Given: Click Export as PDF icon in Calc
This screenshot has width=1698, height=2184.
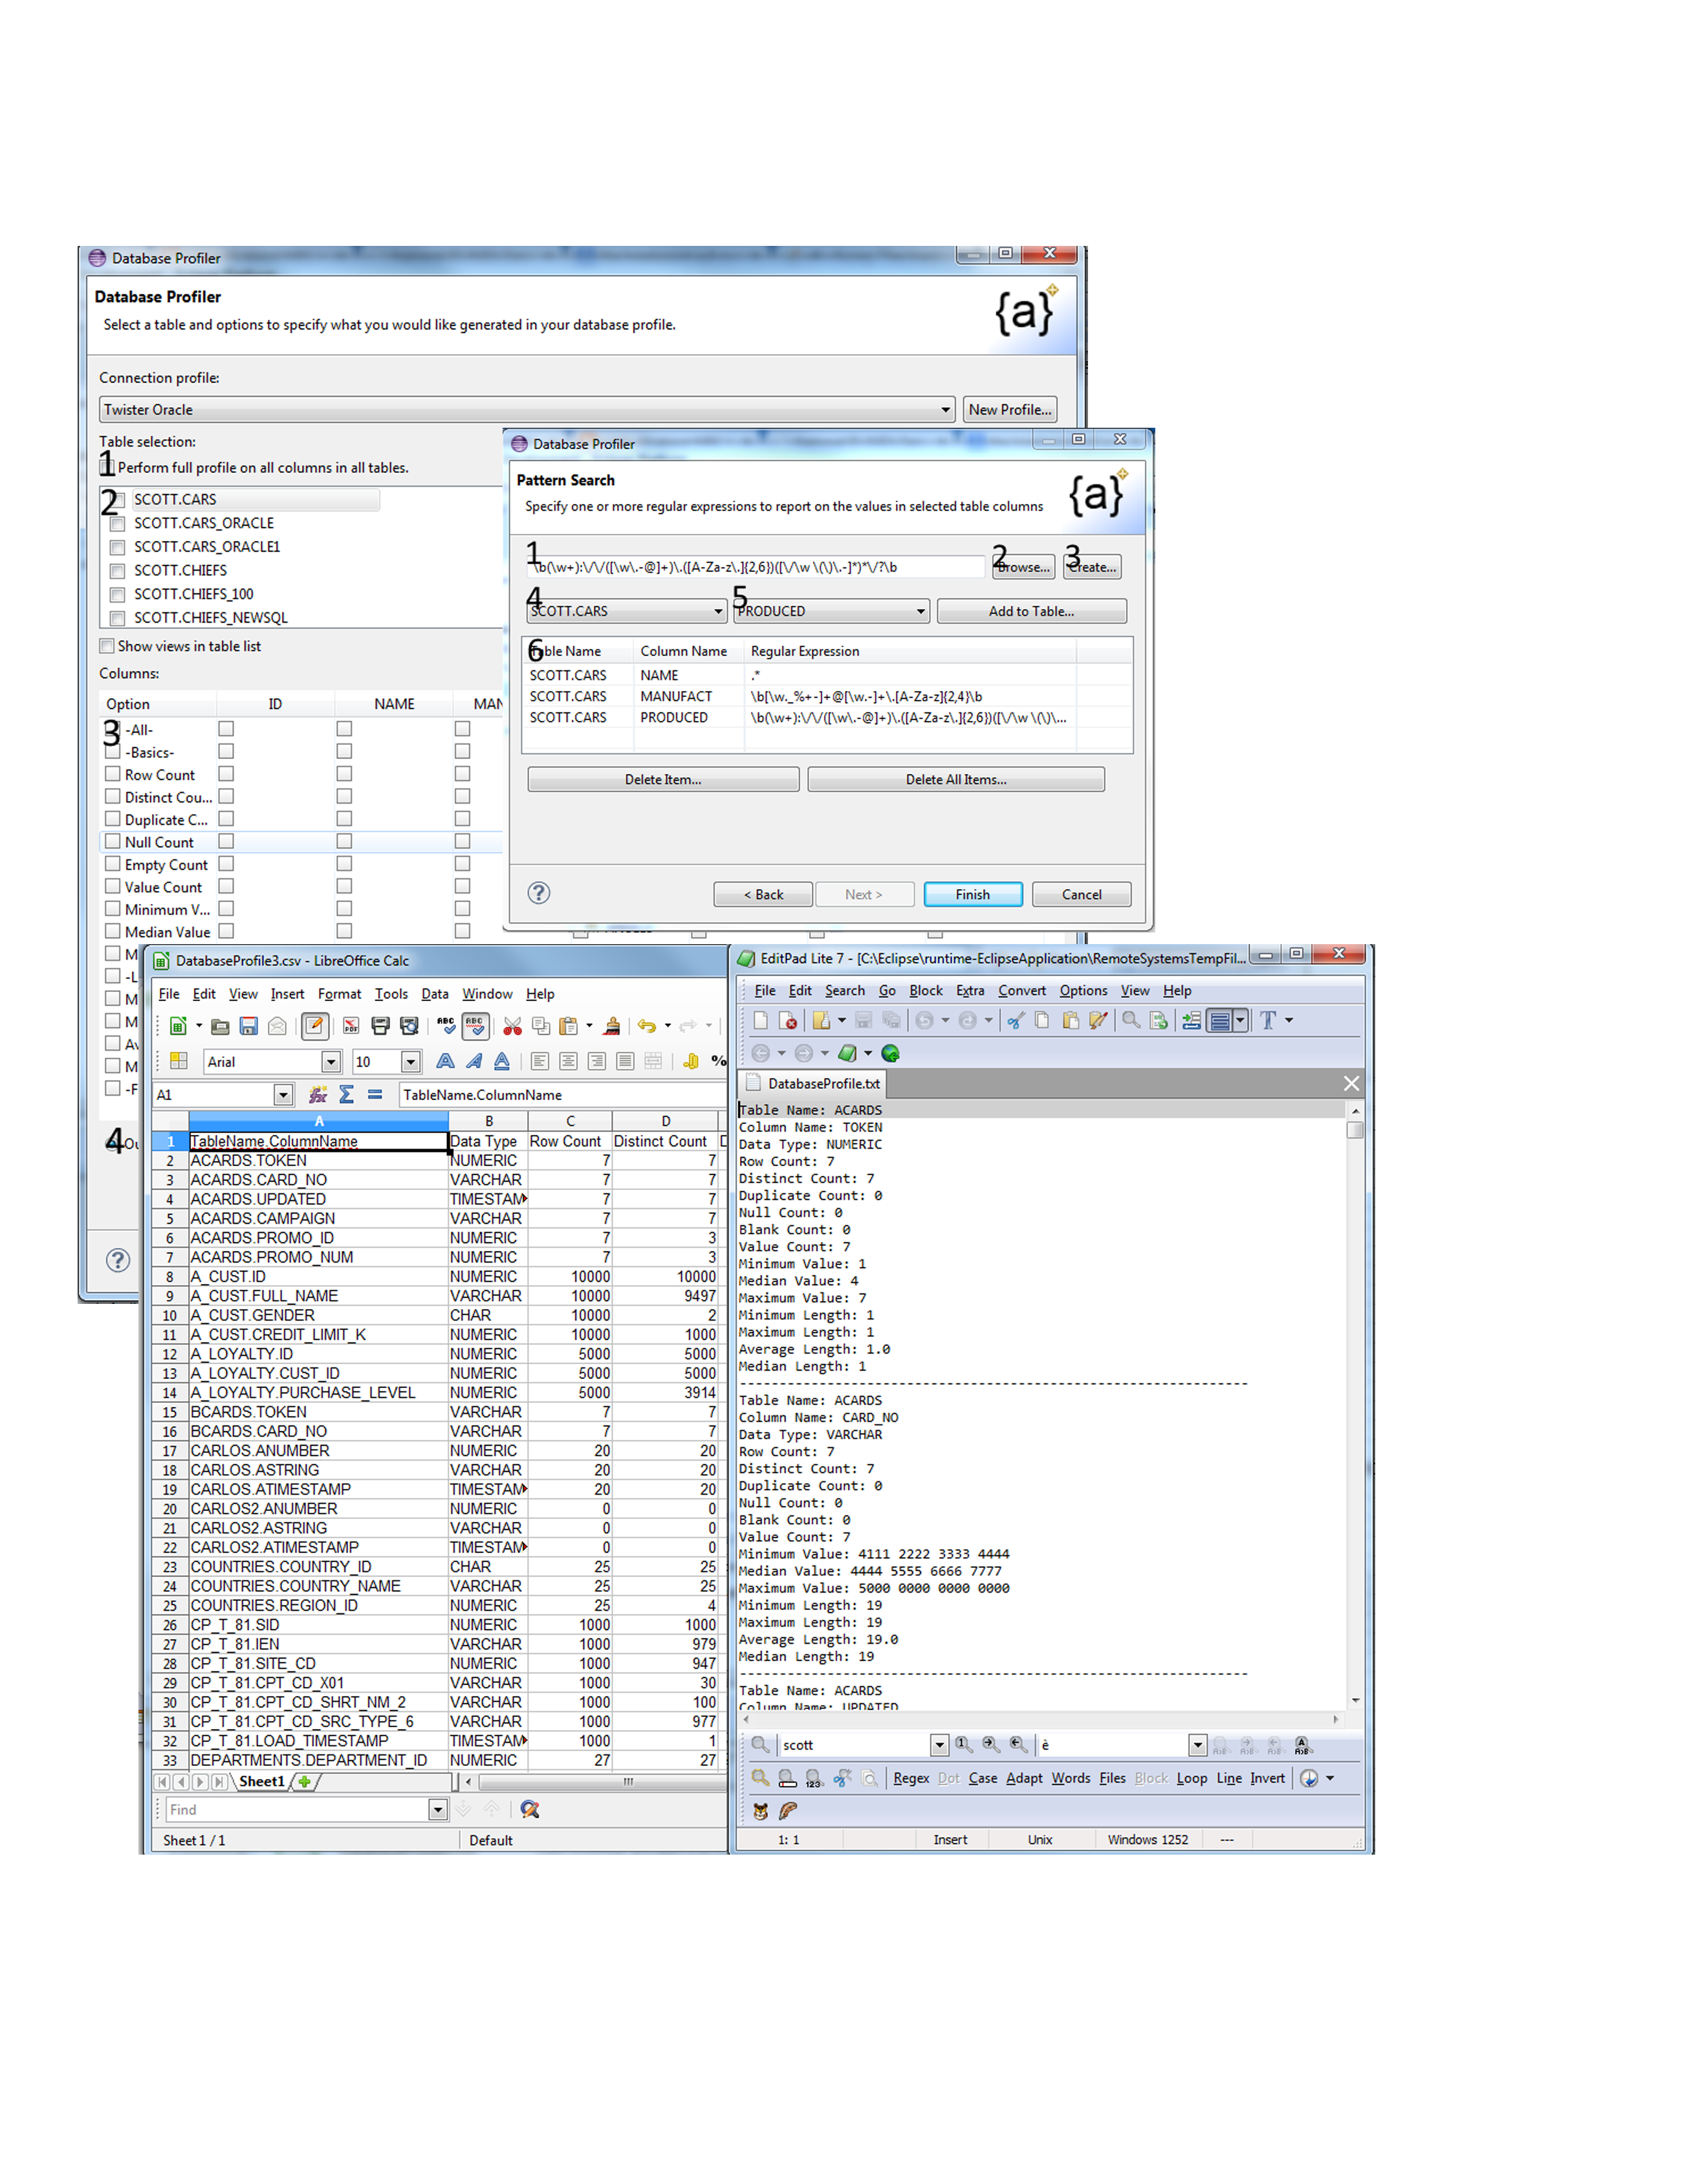Looking at the screenshot, I should (x=351, y=1026).
